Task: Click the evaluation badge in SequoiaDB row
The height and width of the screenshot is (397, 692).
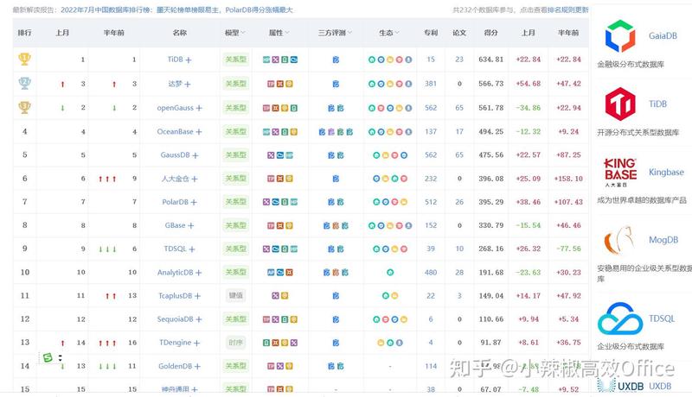Action: pyautogui.click(x=336, y=319)
